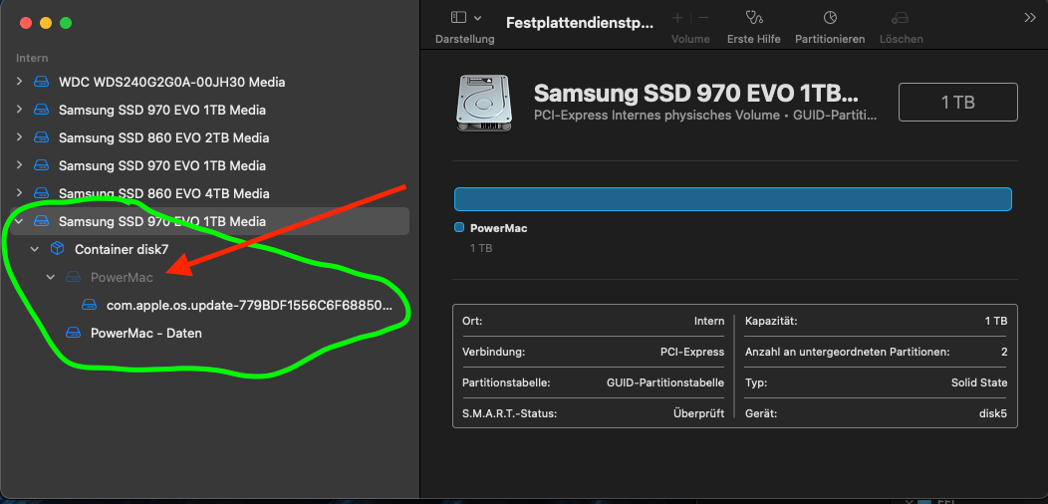The image size is (1048, 504).
Task: Click the Erste Hilfe stethoscope icon
Action: (x=753, y=18)
